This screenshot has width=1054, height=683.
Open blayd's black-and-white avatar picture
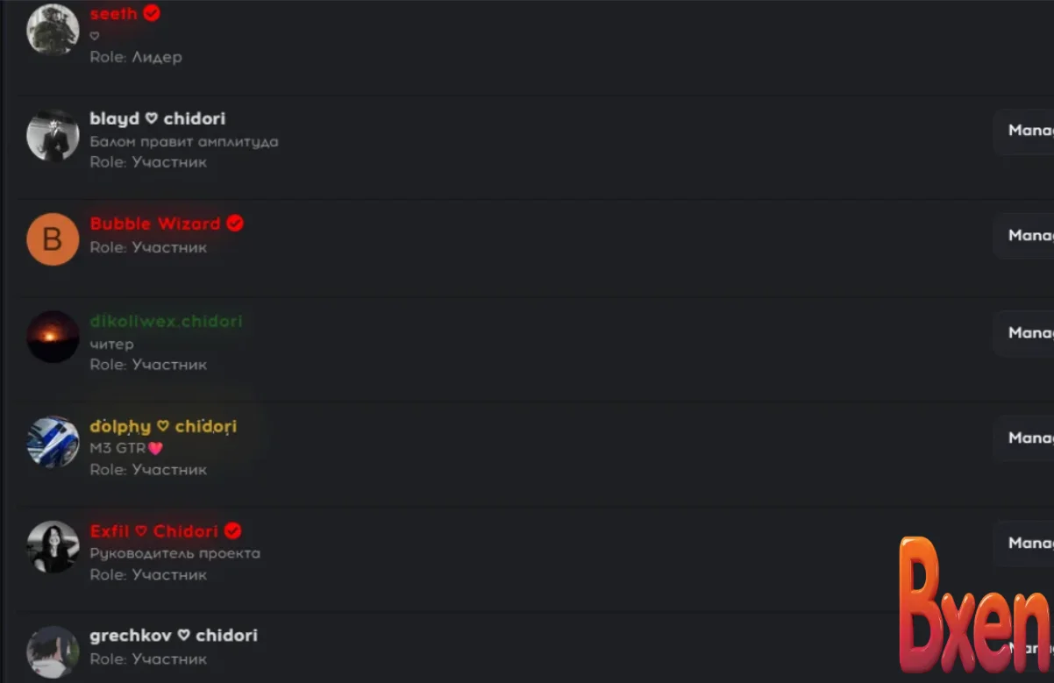coord(53,135)
